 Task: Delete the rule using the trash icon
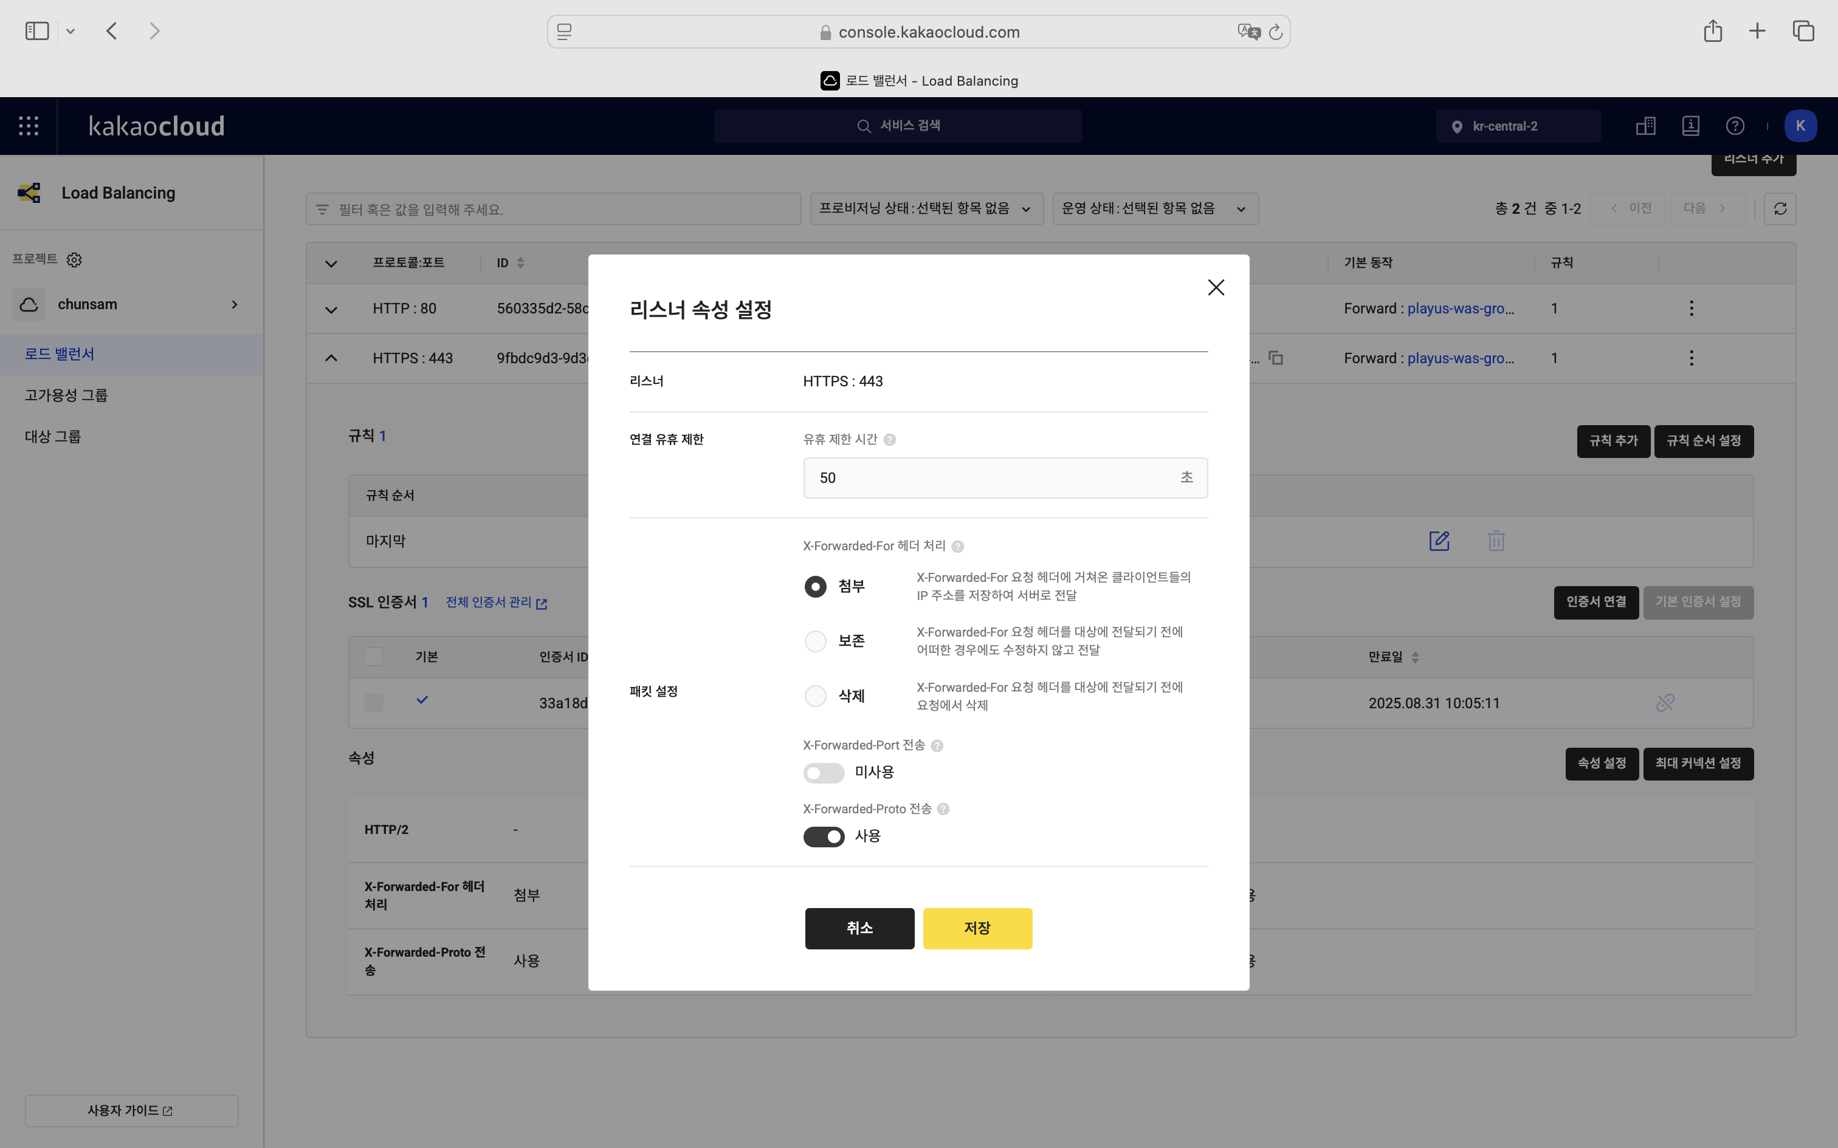tap(1495, 541)
